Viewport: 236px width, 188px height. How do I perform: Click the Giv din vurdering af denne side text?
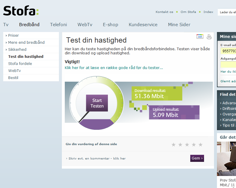point(91,144)
